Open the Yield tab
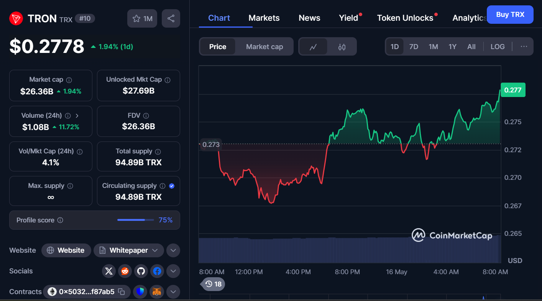The width and height of the screenshot is (542, 301). click(349, 18)
